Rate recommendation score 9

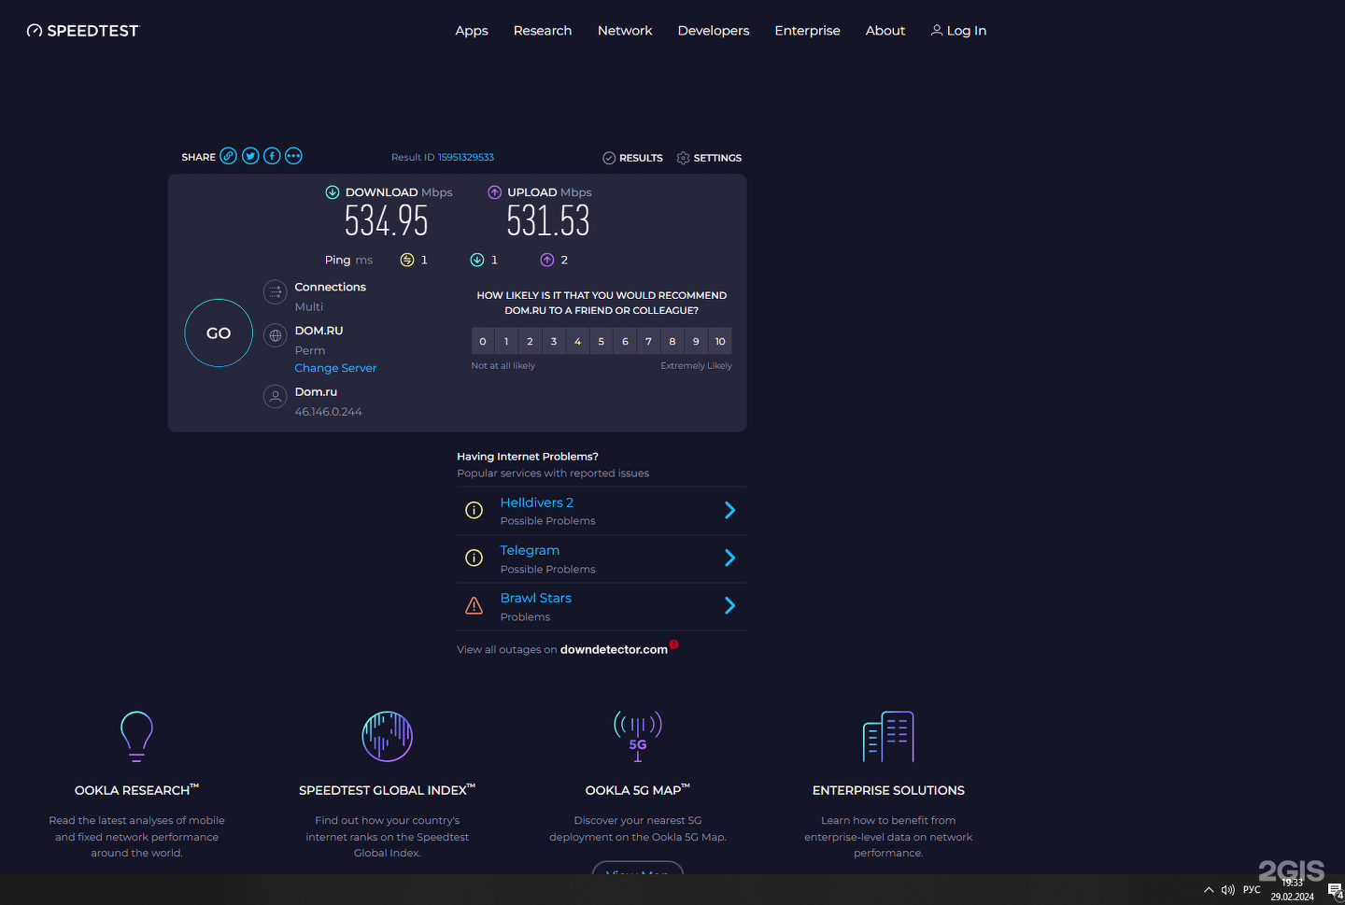point(696,341)
